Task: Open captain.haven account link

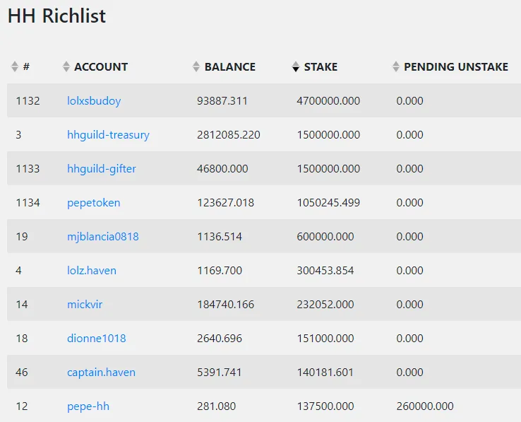Action: click(101, 373)
